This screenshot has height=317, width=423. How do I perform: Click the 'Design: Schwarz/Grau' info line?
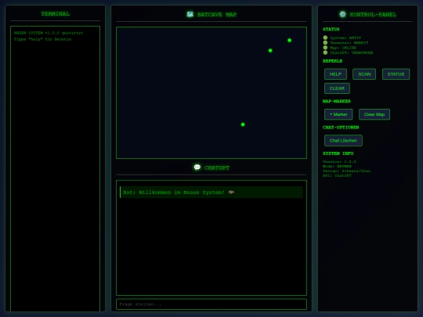pyautogui.click(x=347, y=171)
